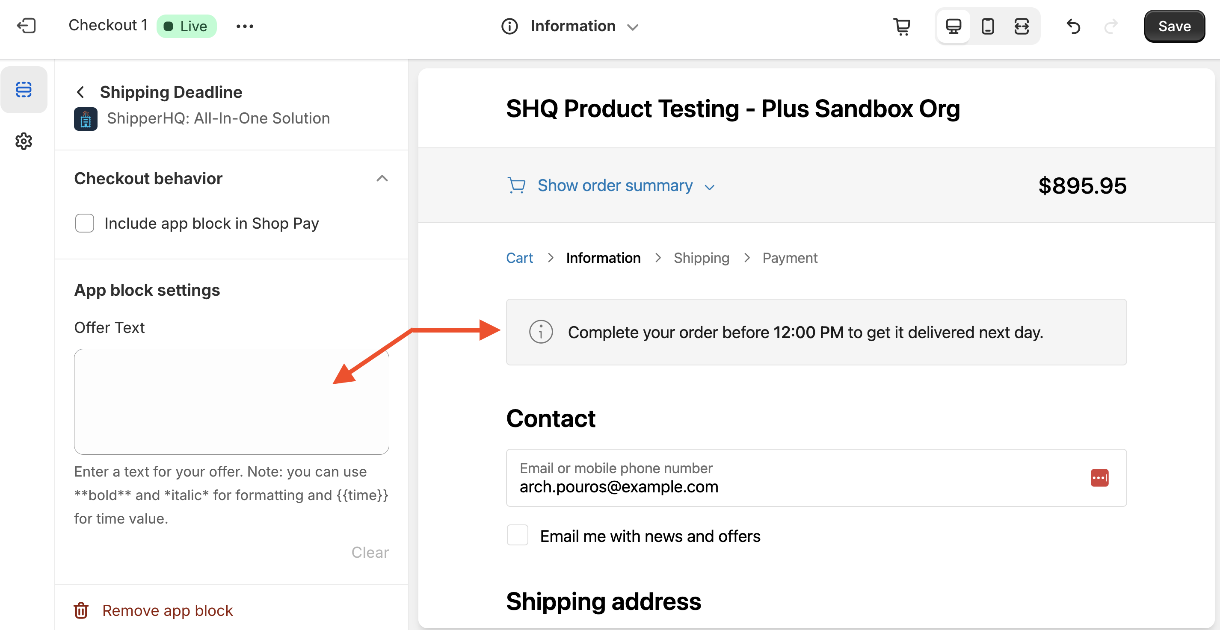Switch to desktop preview mode
1220x630 pixels.
953,26
